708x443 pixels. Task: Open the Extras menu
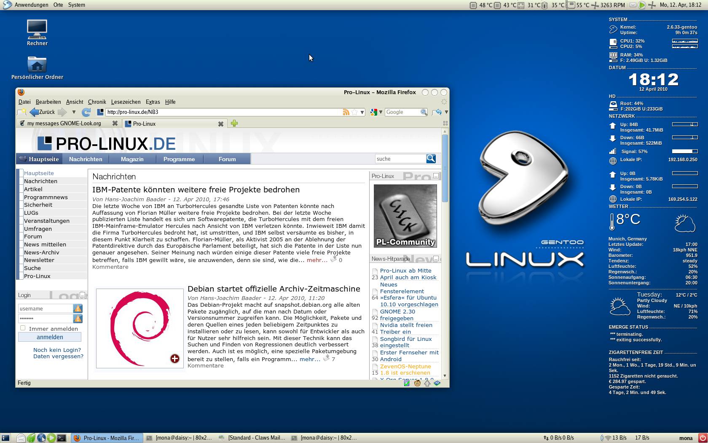(x=153, y=102)
